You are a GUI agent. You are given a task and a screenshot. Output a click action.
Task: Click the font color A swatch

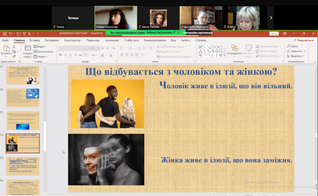[111, 55]
